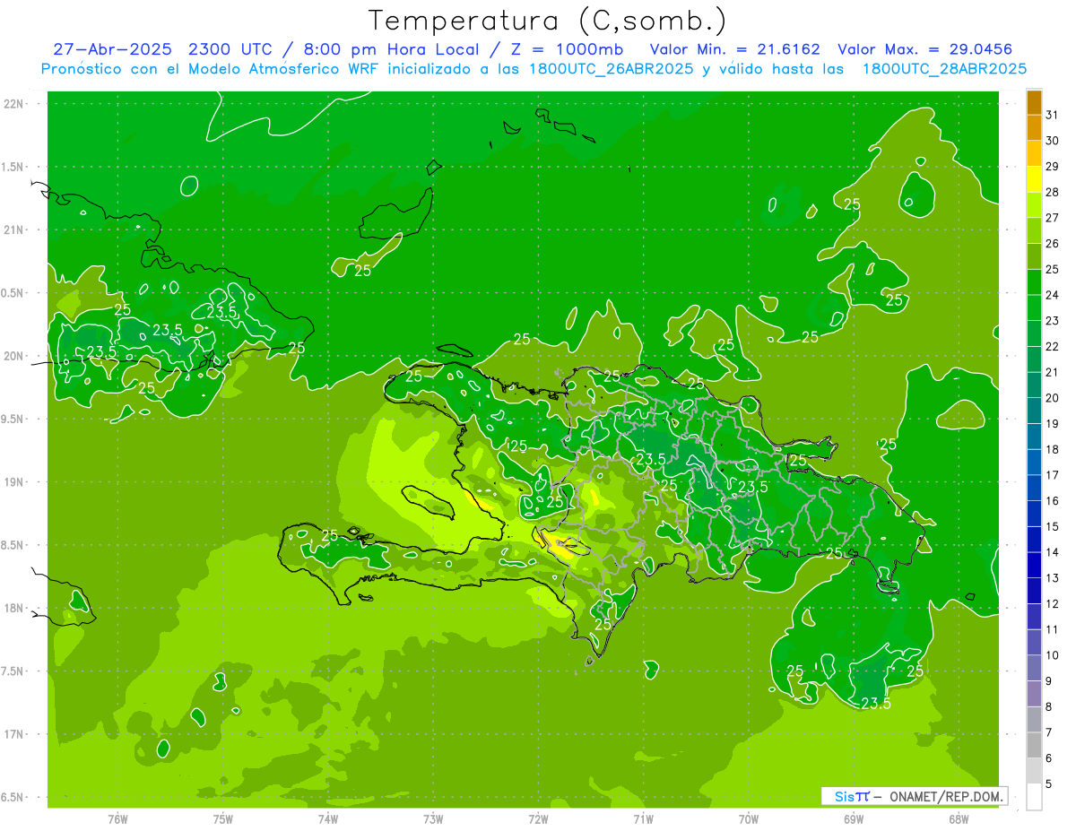Viewport: 1076px width, 831px height.
Task: Click the title "Temperatura (C,somb.)"
Action: pyautogui.click(x=547, y=21)
